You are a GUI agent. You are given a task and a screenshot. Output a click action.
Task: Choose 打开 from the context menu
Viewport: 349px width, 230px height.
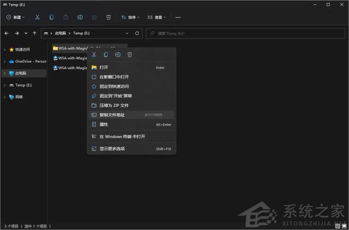click(131, 68)
